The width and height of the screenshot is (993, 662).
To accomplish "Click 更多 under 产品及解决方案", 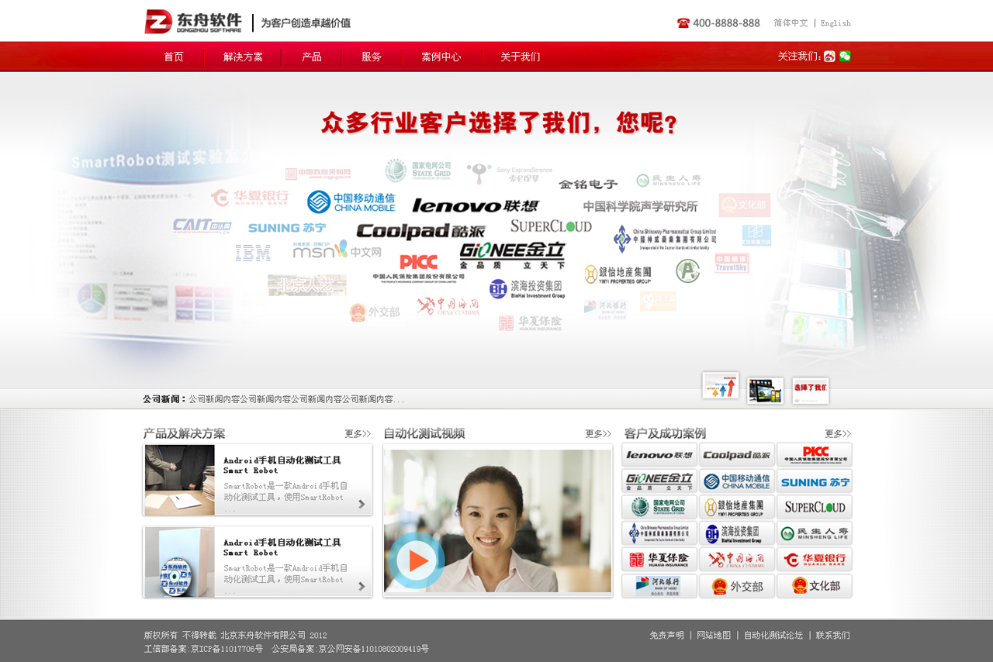I will pyautogui.click(x=358, y=434).
